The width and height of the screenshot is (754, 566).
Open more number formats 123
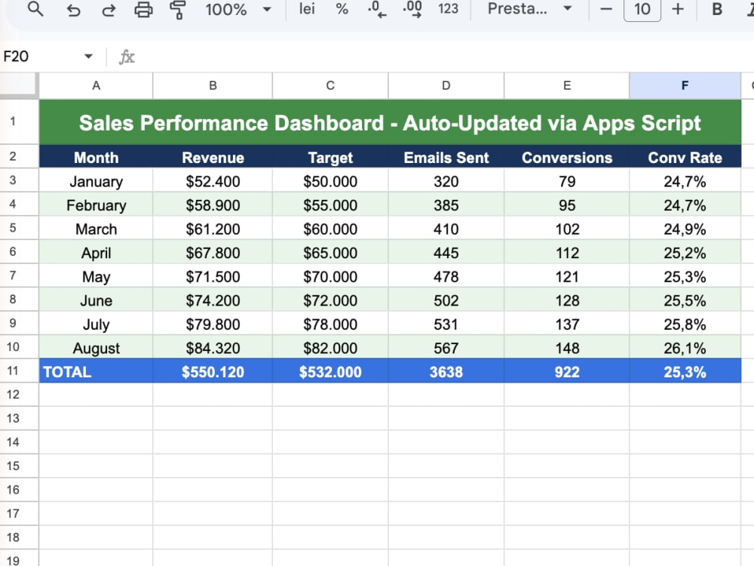pos(448,8)
